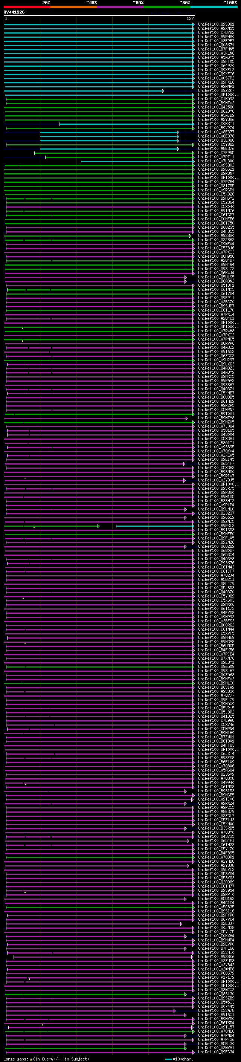Screen dimensions: 241x1062
Task: Select label UniRef100_Q23609
Action: tap(216, 774)
